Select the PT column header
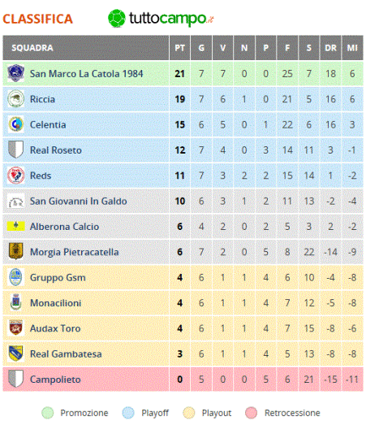The image size is (366, 421). pos(179,48)
